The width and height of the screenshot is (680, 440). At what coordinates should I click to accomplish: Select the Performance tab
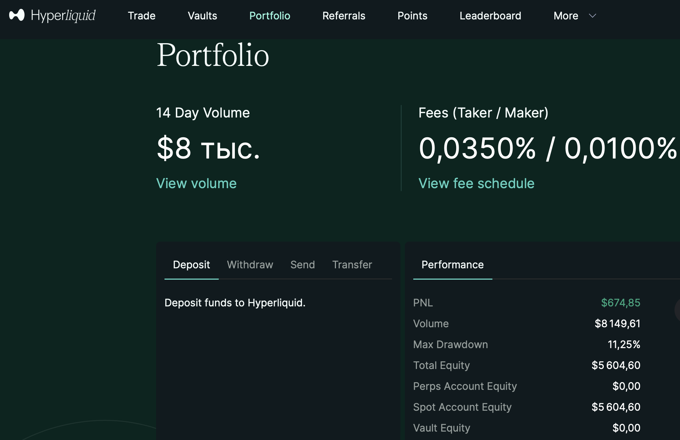pyautogui.click(x=452, y=265)
